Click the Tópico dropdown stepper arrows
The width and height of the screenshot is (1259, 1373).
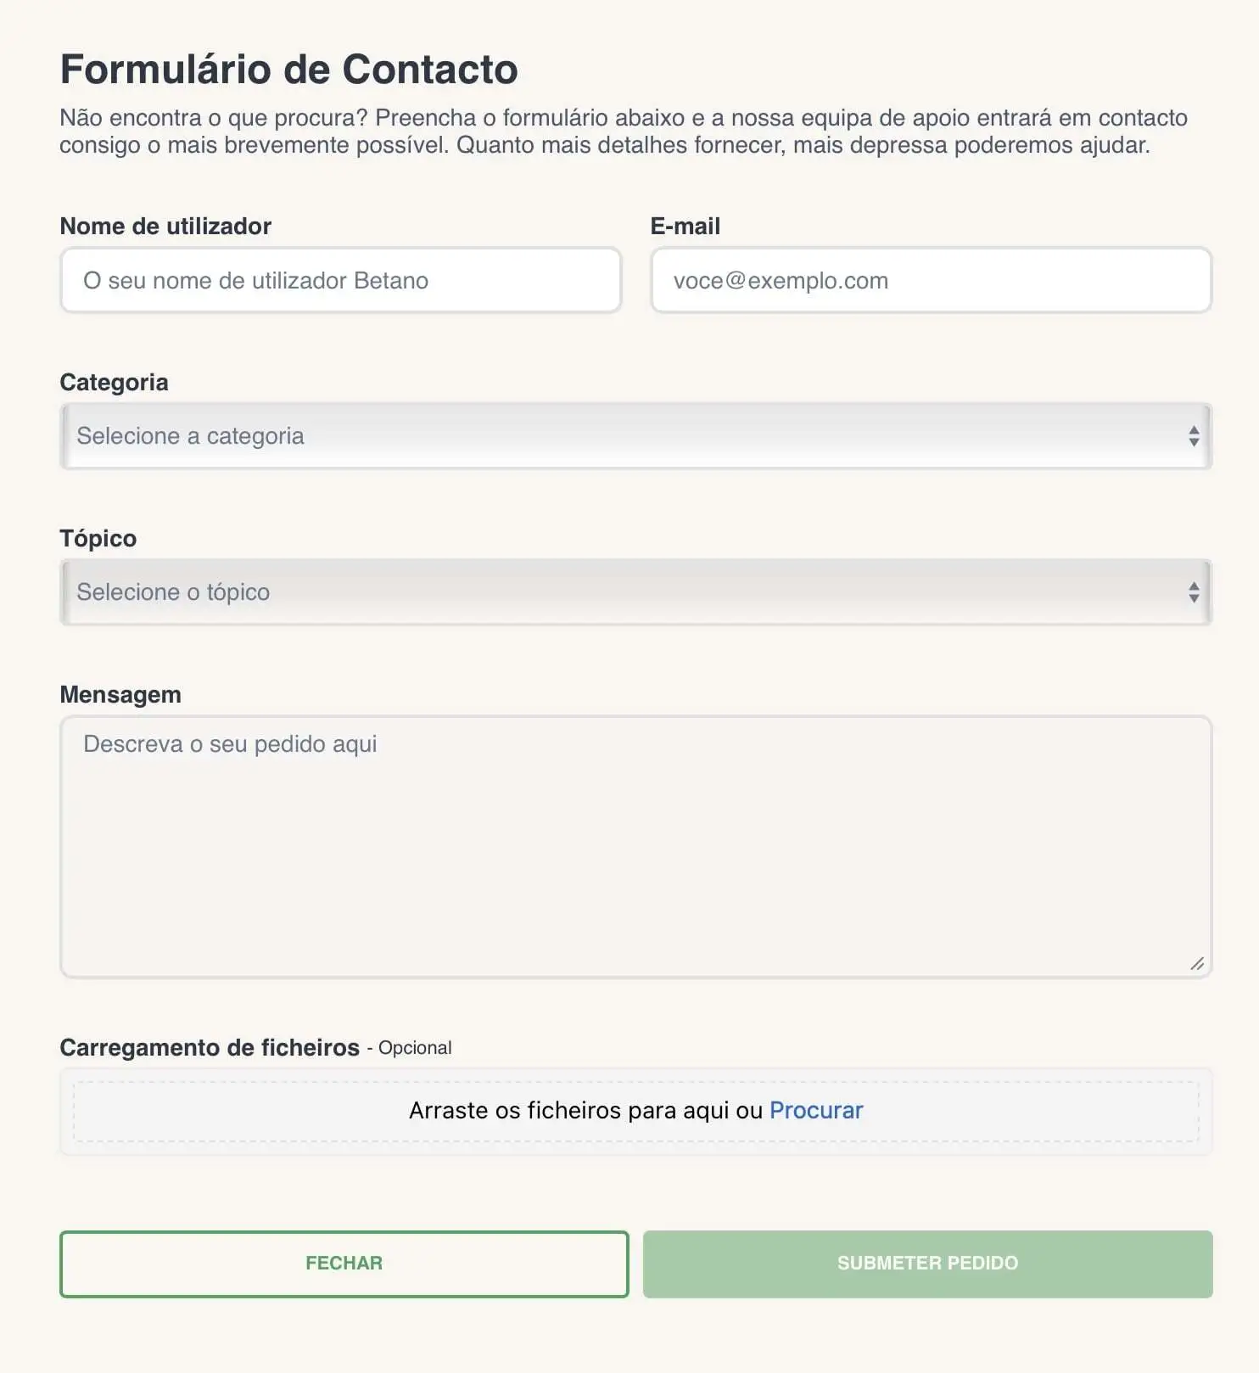pyautogui.click(x=1194, y=592)
